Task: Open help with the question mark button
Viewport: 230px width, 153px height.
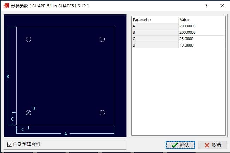Action: [206, 6]
